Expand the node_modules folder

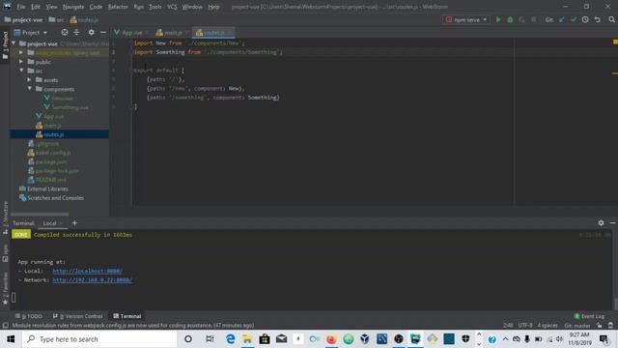point(21,52)
